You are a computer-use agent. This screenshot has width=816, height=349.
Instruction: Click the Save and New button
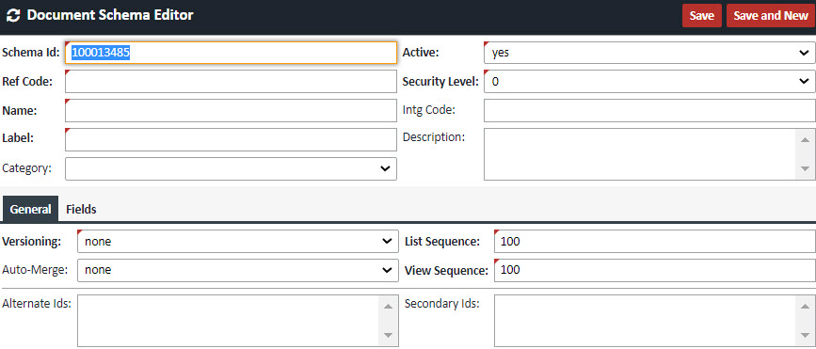click(770, 16)
